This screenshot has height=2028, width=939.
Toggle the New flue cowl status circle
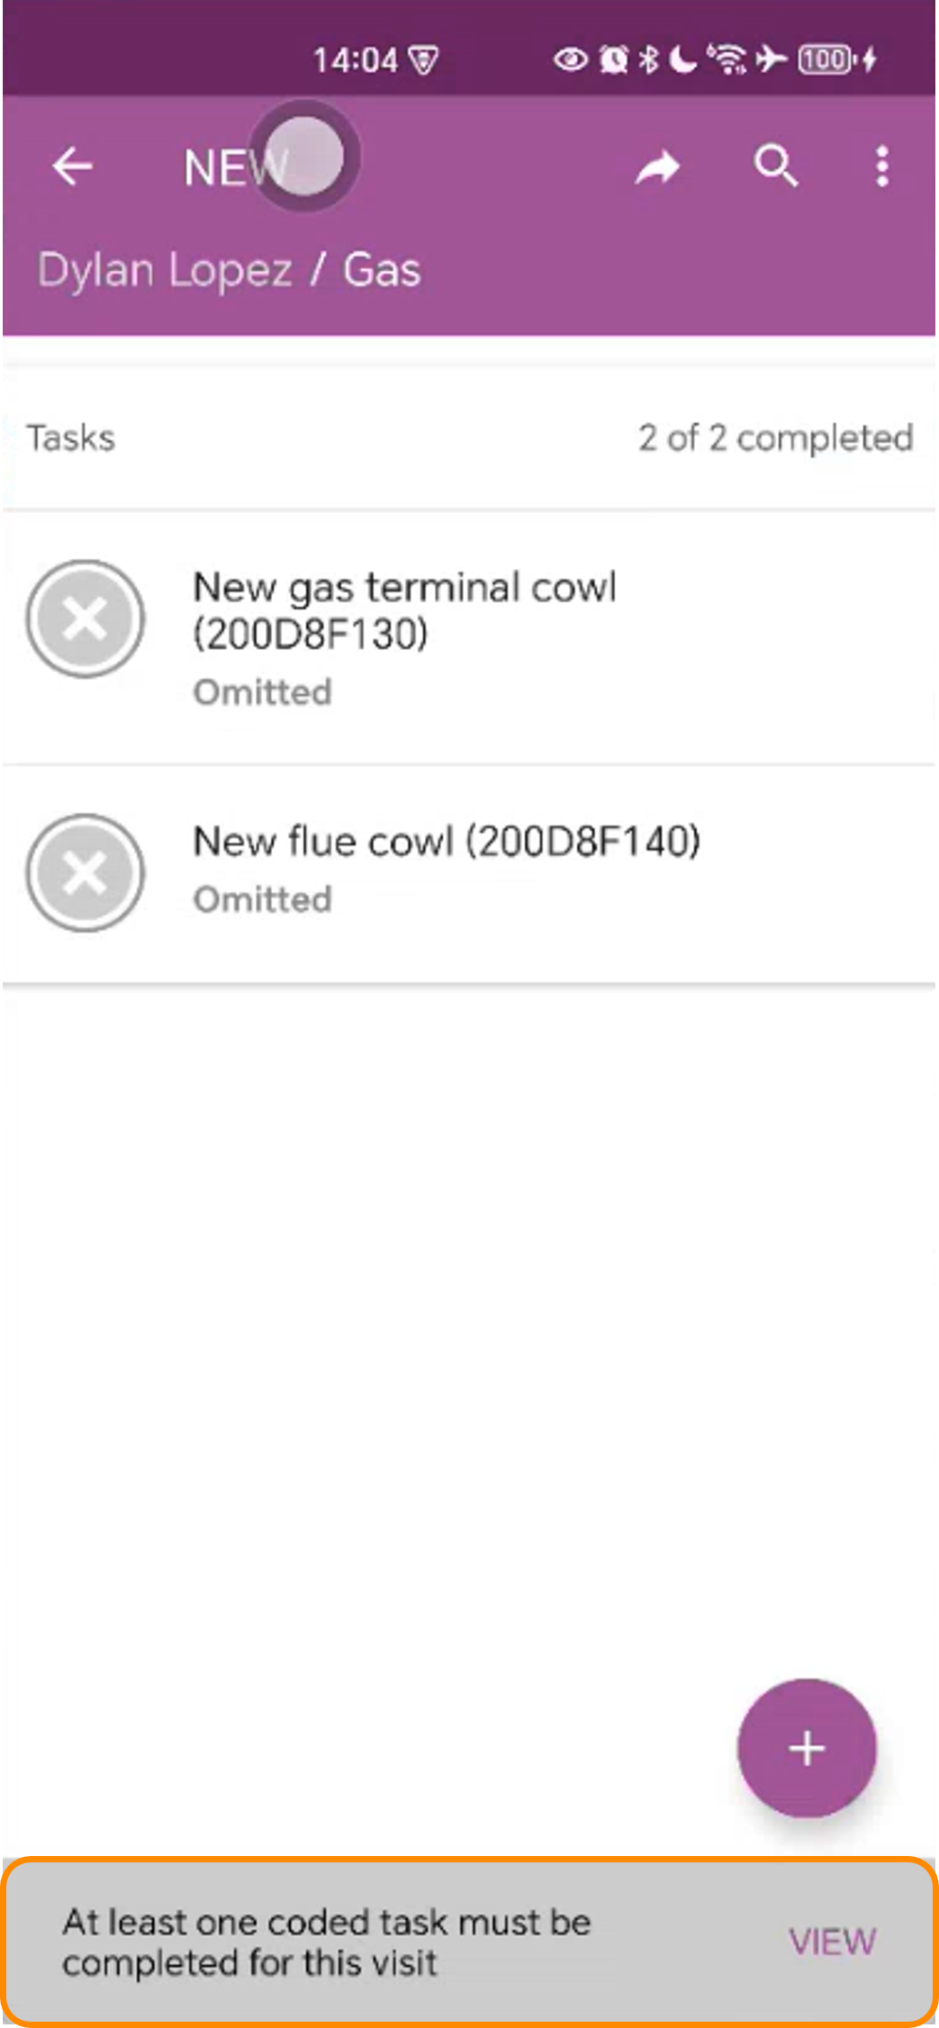pos(86,872)
